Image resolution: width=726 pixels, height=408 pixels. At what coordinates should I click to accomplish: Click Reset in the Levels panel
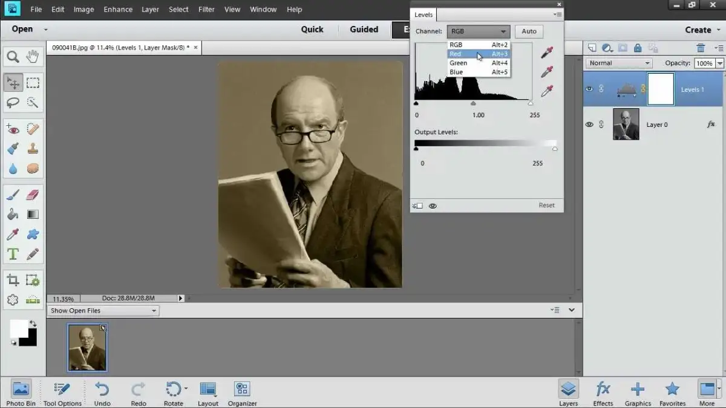(546, 206)
